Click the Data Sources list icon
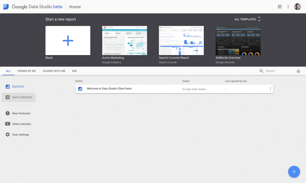Image resolution: width=306 pixels, height=183 pixels. [8, 97]
